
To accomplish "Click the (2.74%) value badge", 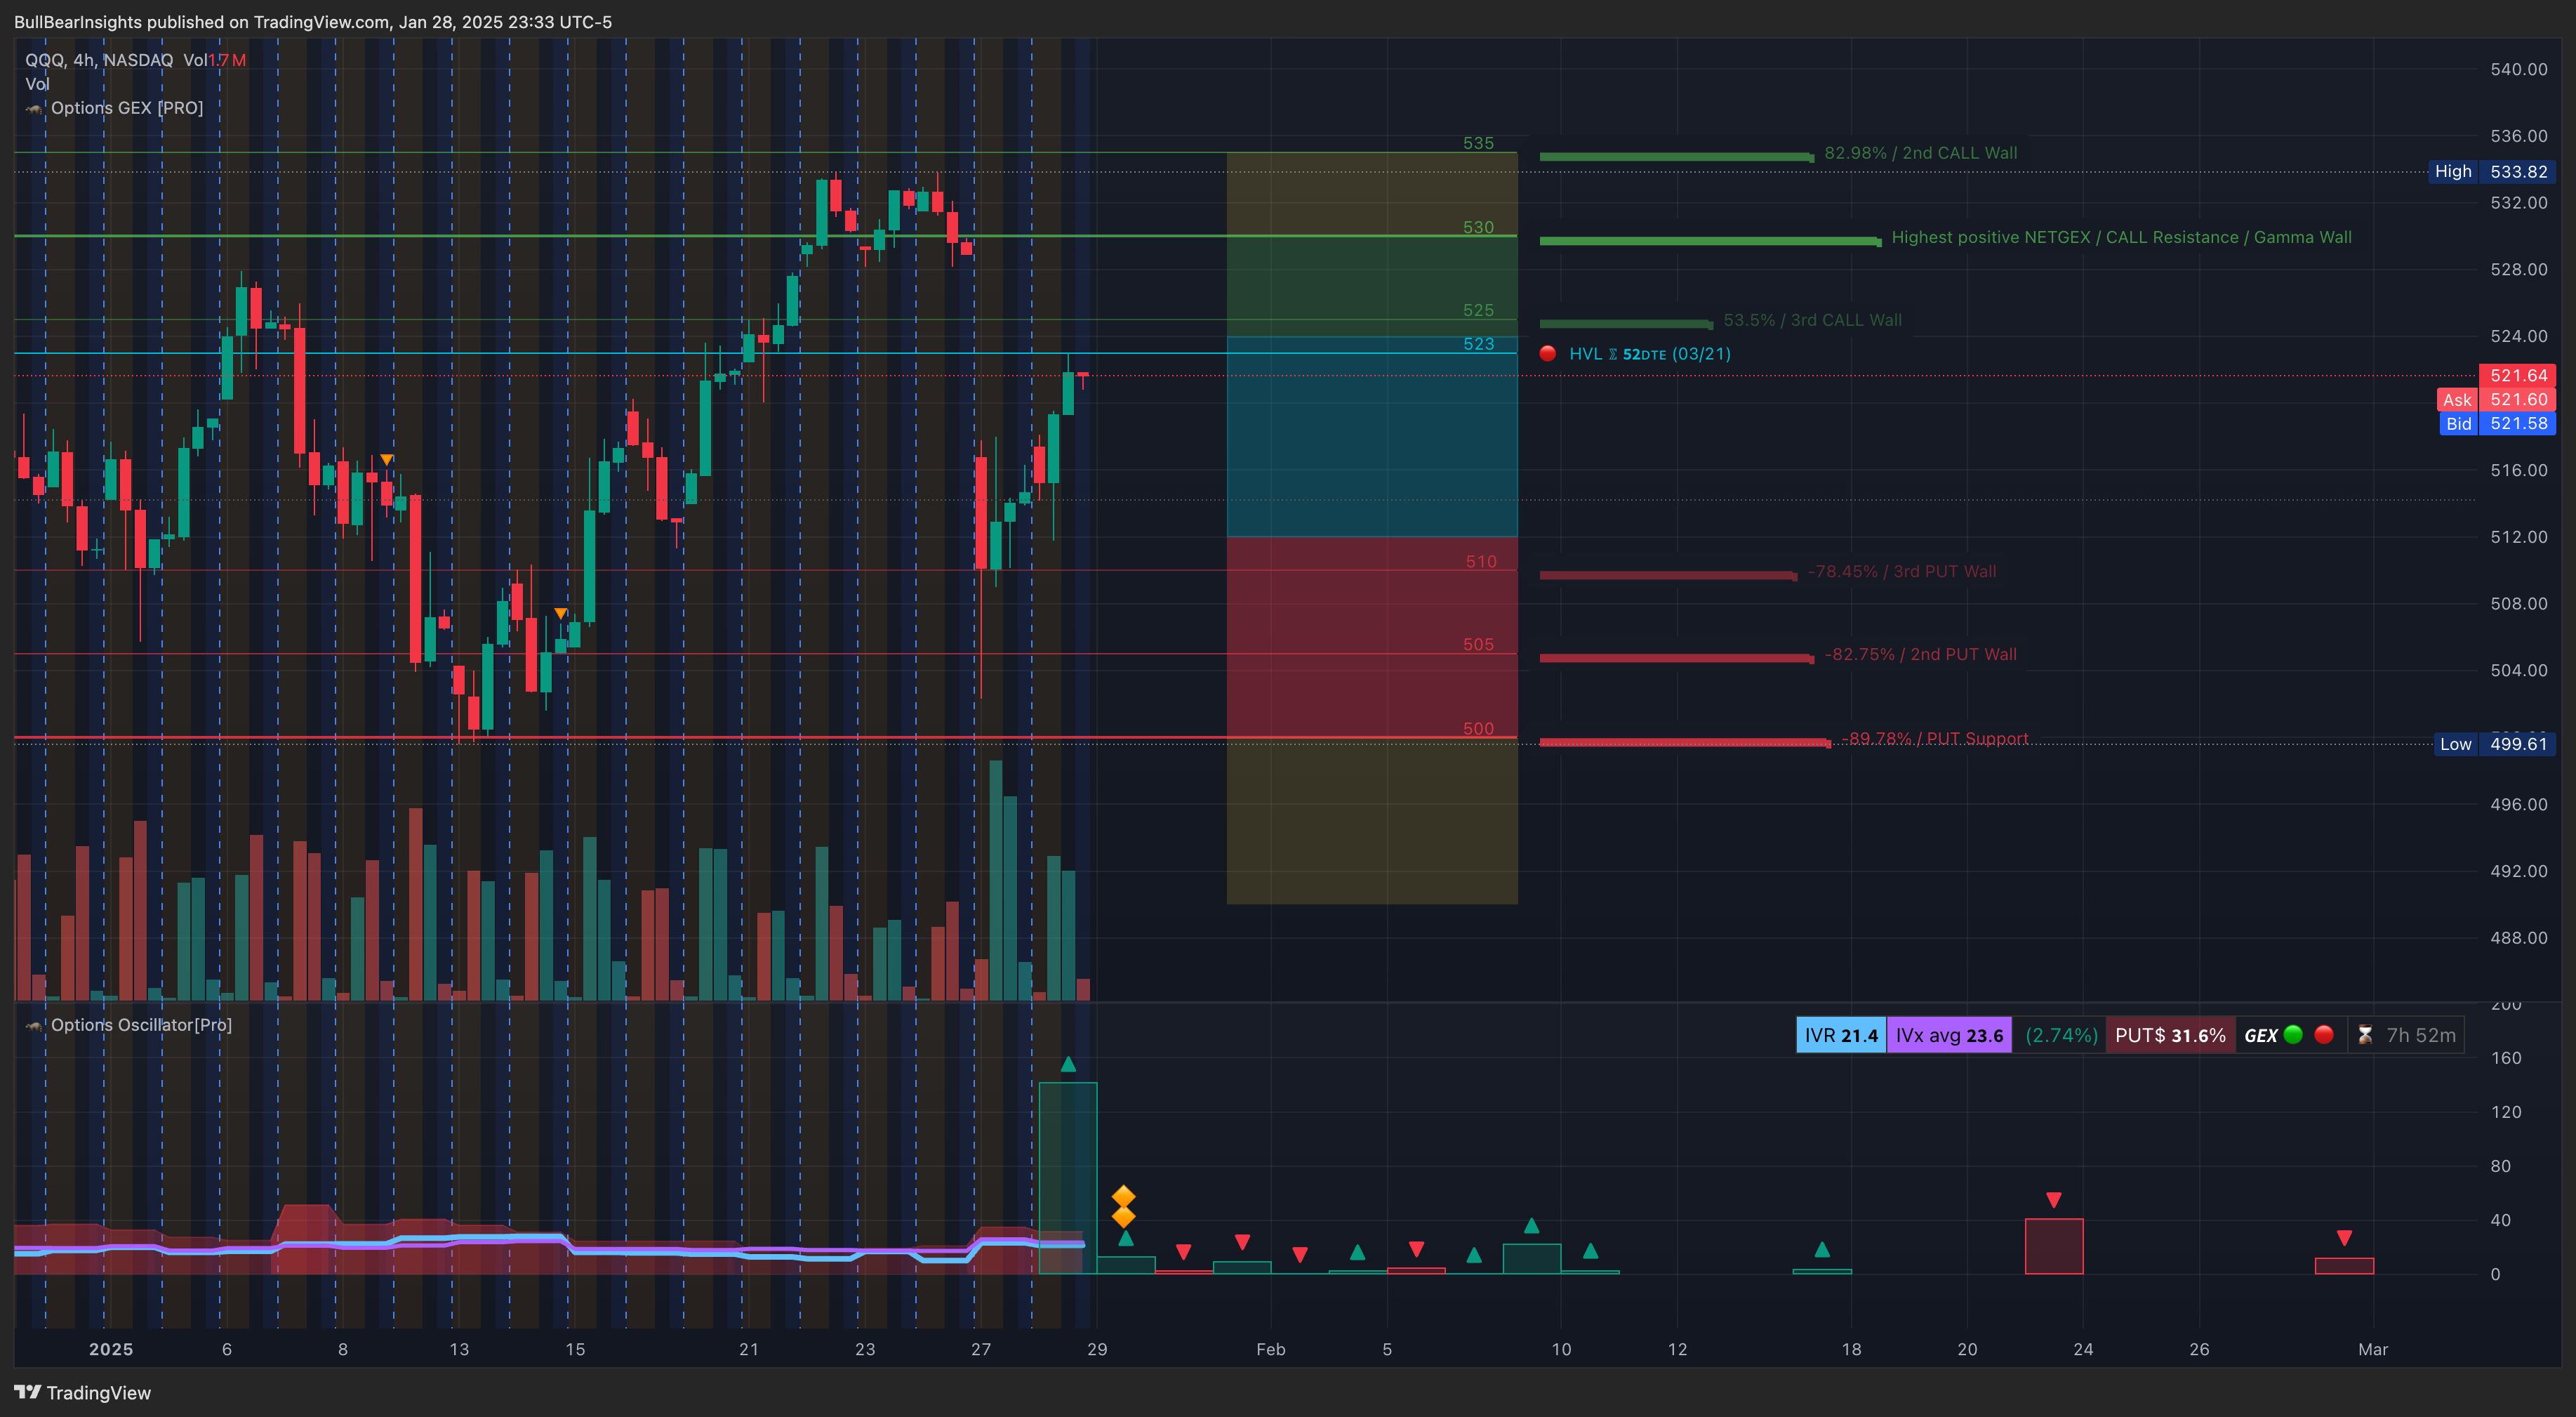I will click(2060, 1035).
